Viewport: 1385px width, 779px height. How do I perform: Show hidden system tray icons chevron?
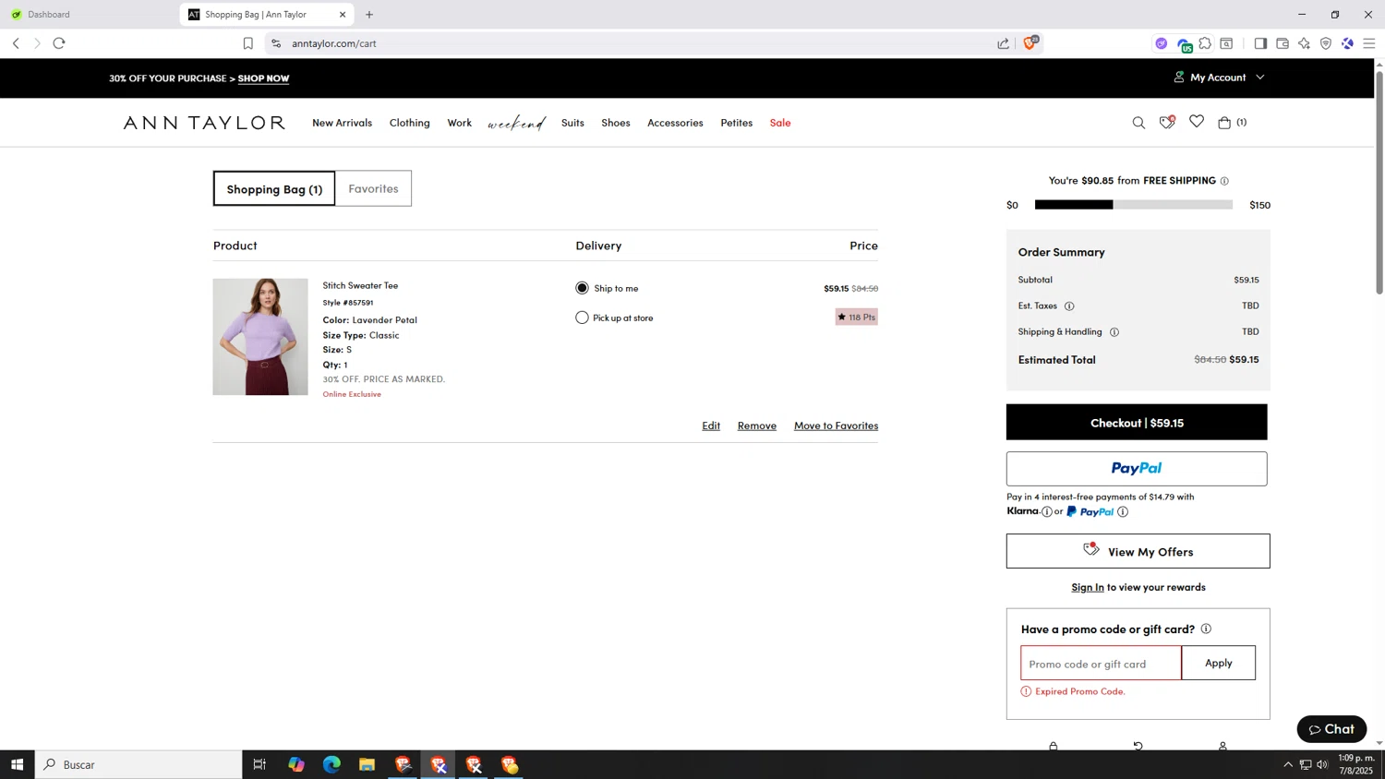click(x=1288, y=764)
